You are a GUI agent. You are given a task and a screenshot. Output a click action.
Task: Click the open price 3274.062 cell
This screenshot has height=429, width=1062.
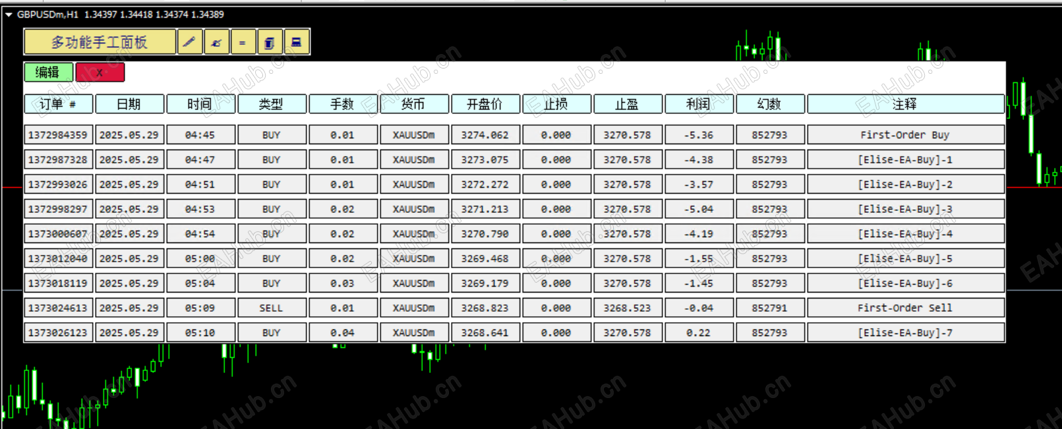click(485, 135)
